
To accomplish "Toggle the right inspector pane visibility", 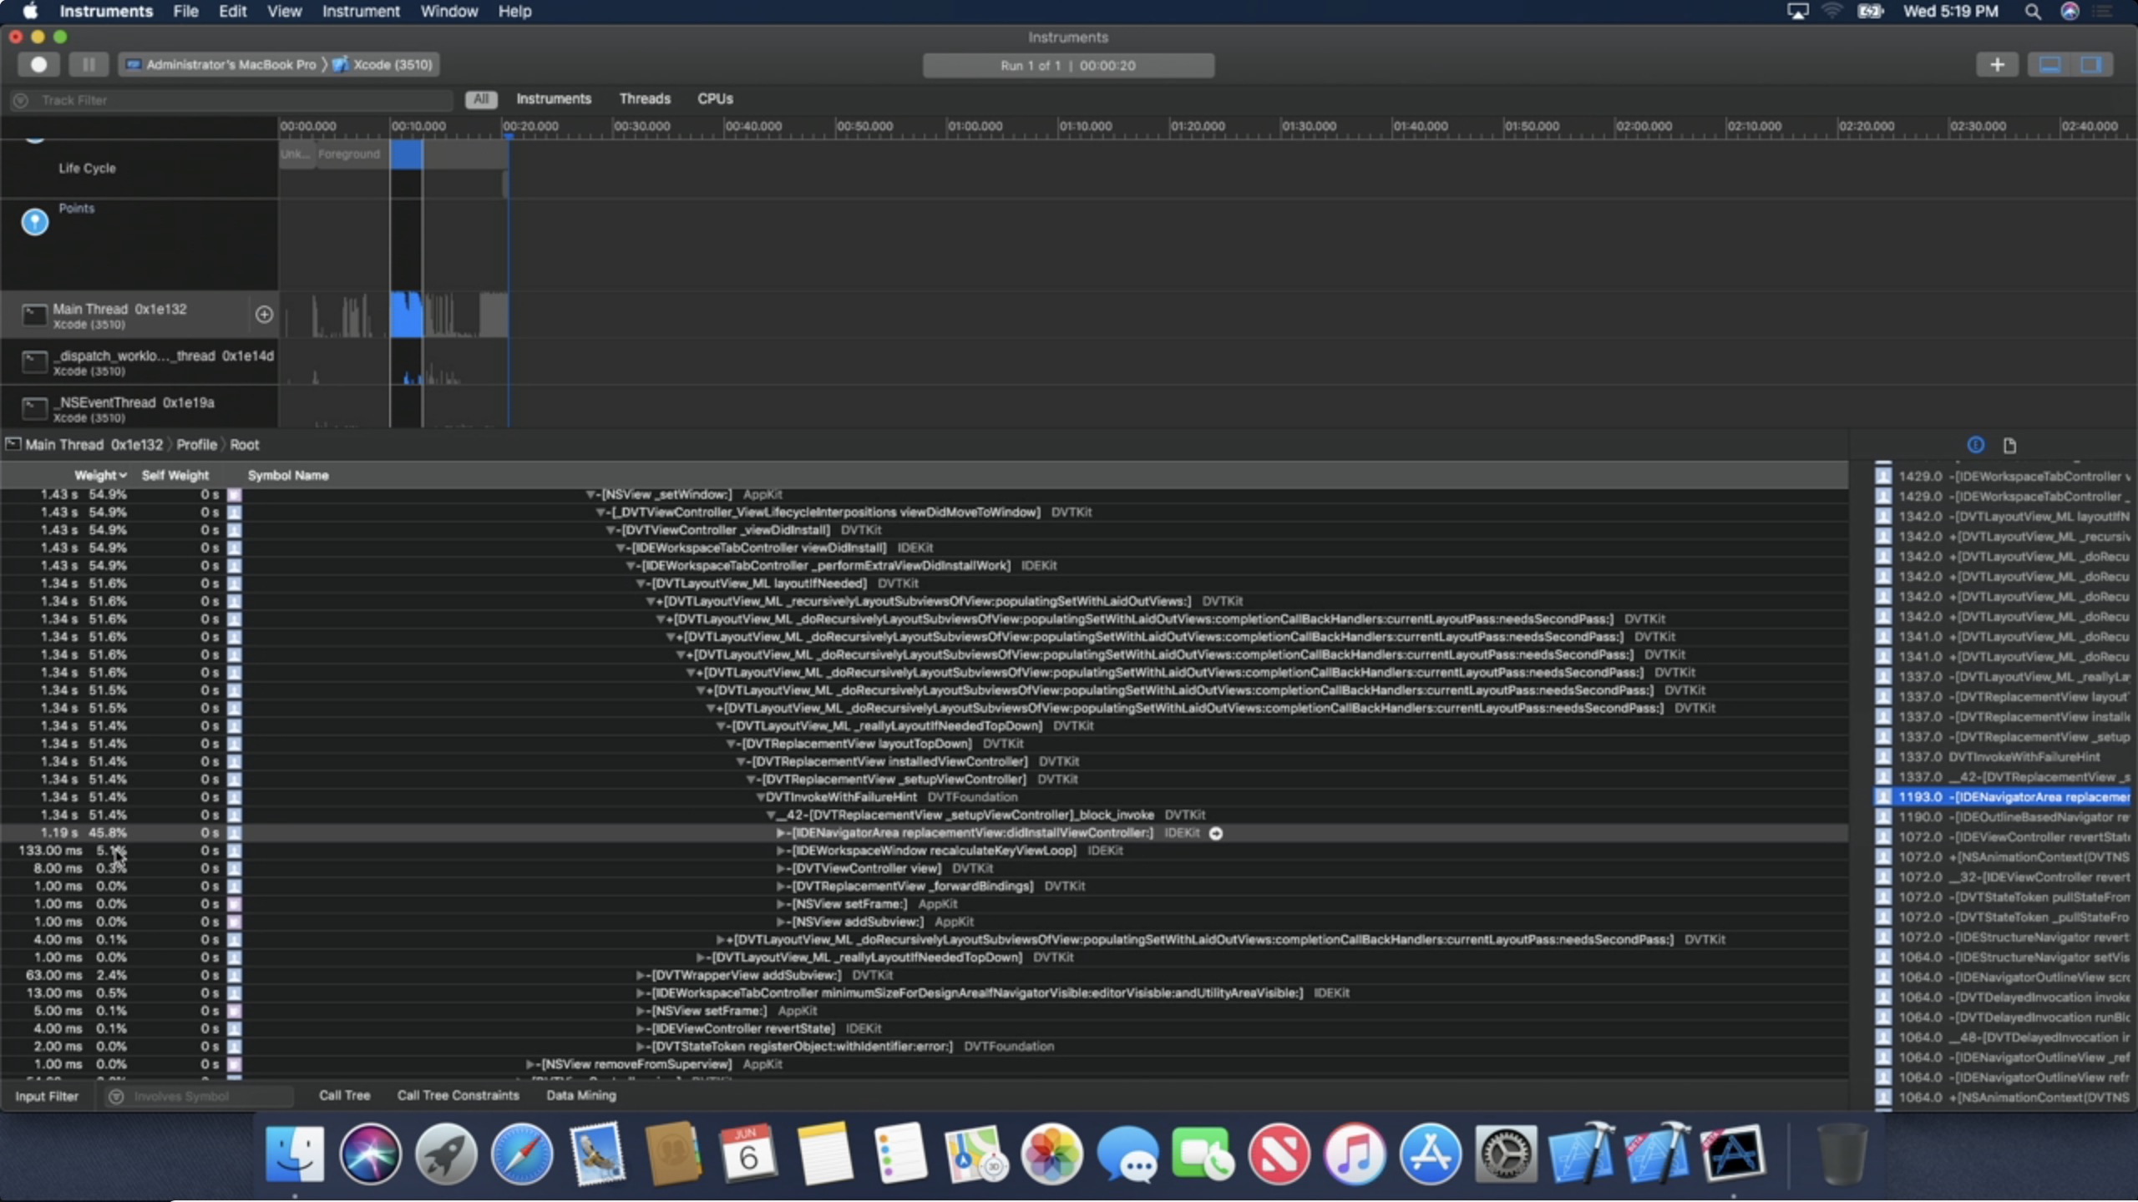I will [x=2090, y=64].
